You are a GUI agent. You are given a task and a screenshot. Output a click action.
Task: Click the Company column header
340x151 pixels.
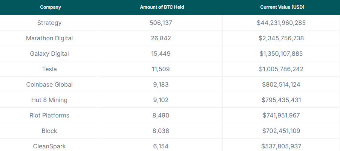point(50,7)
